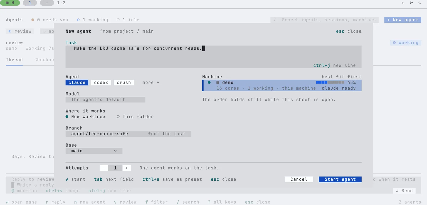The width and height of the screenshot is (427, 205).
Task: Click the ? all keys footer hint
Action: (222, 202)
